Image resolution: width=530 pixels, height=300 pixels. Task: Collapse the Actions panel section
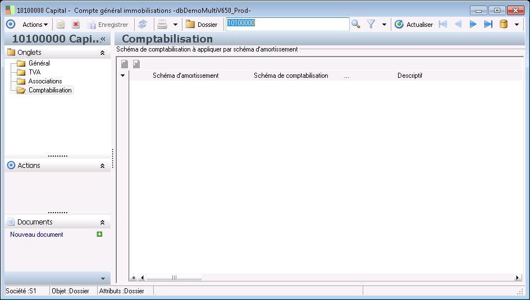click(x=102, y=166)
